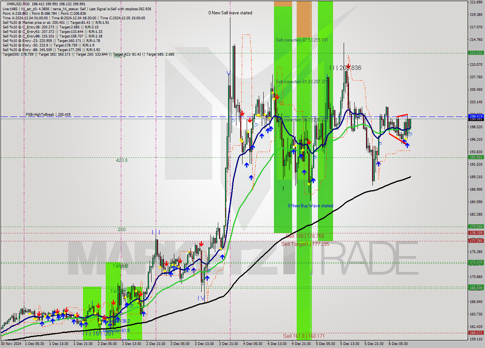The image size is (485, 348).
Task: Click the green 179.916 price tag
Action: (476, 227)
